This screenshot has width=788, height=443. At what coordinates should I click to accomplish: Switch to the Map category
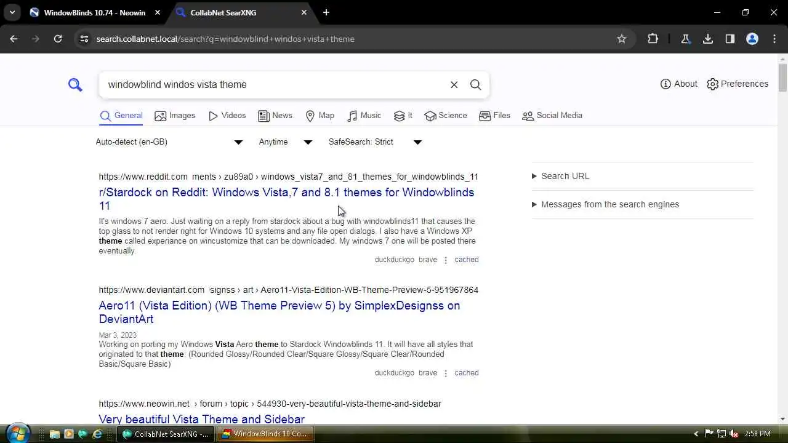tap(320, 116)
